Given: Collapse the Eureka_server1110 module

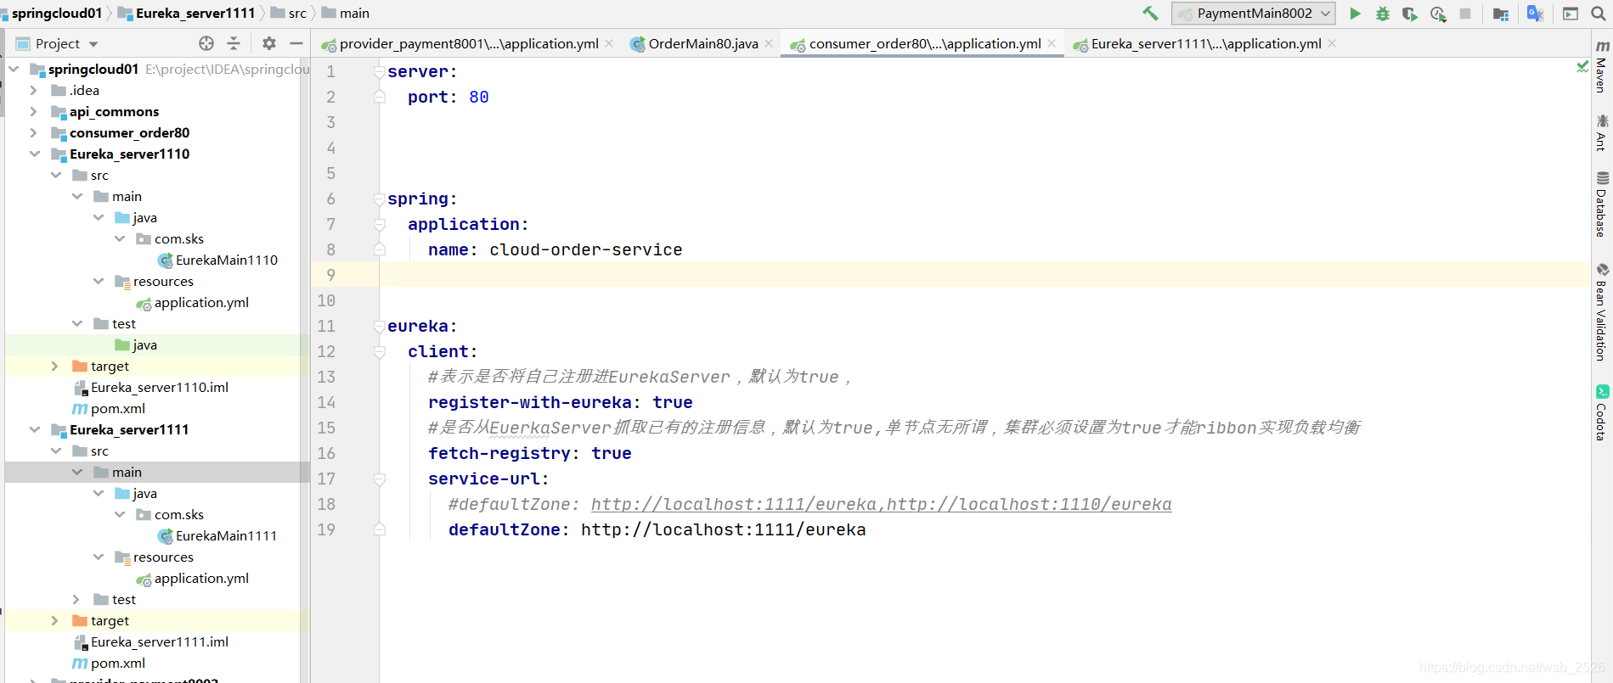Looking at the screenshot, I should coord(34,154).
